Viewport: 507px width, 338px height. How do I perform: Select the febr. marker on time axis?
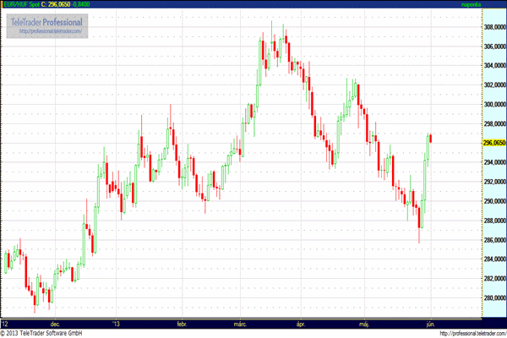(181, 323)
